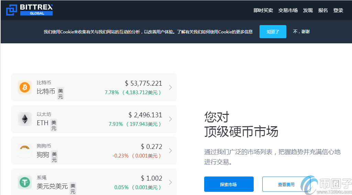Go to the 发现 navigation item

pos(308,10)
